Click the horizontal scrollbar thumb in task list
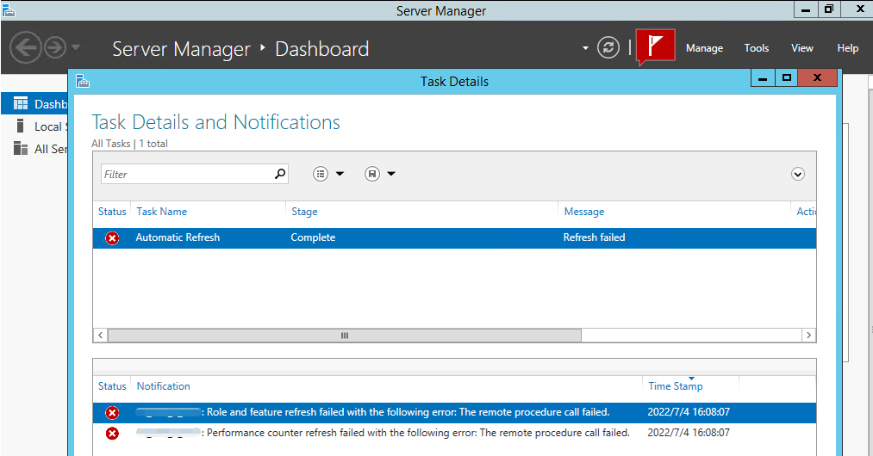Image resolution: width=873 pixels, height=456 pixels. [x=345, y=336]
